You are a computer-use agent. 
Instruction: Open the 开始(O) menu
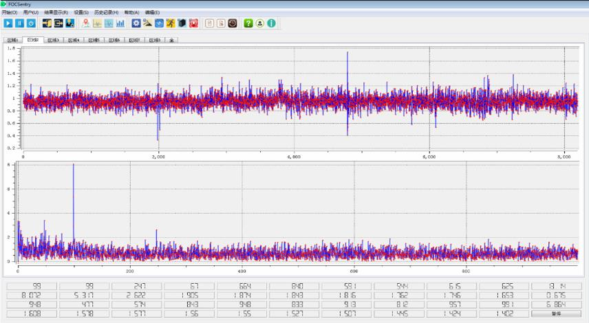[9, 12]
